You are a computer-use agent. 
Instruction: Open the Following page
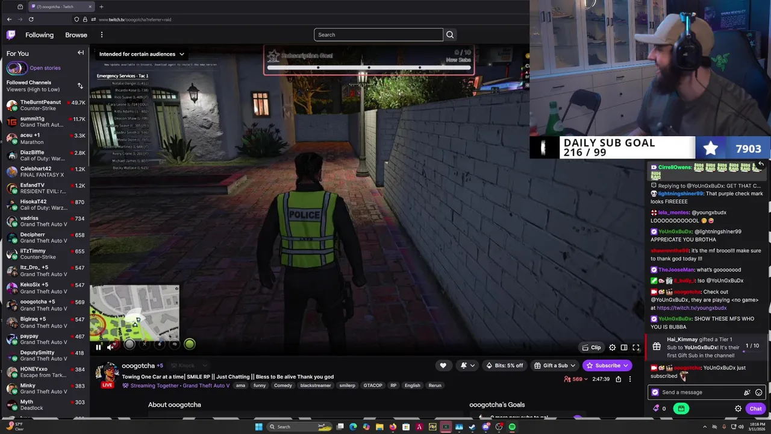39,35
